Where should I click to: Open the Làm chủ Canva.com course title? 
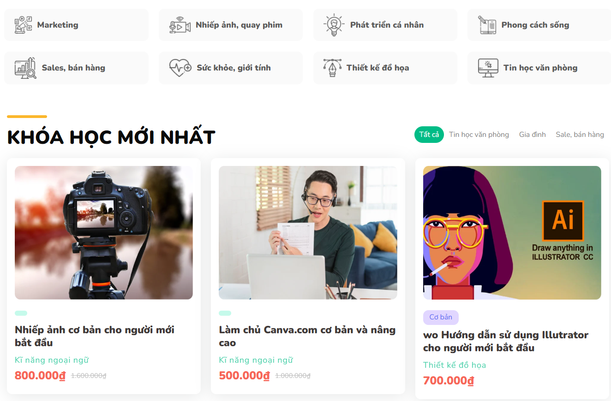(x=307, y=336)
